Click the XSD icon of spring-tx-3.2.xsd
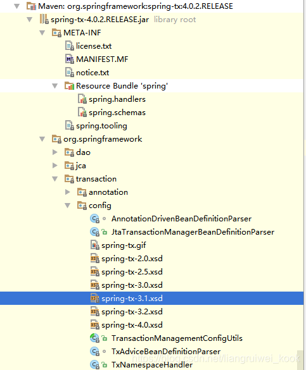Screen dimensions: 306x370 (x=95, y=312)
